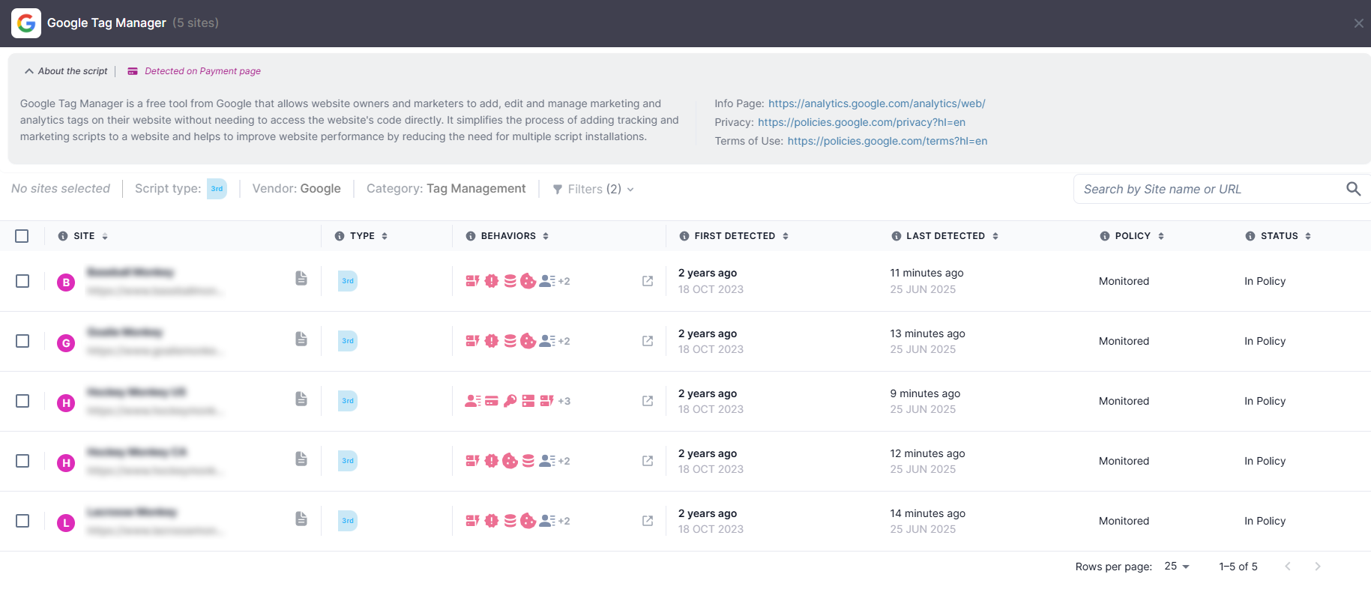Click the L site avatar

click(x=66, y=522)
